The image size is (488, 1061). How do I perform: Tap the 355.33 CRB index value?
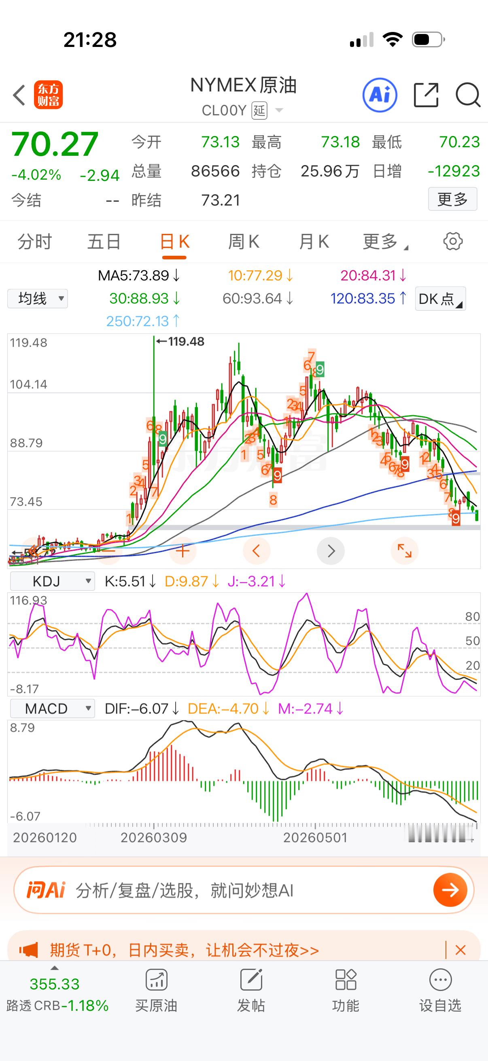point(54,984)
